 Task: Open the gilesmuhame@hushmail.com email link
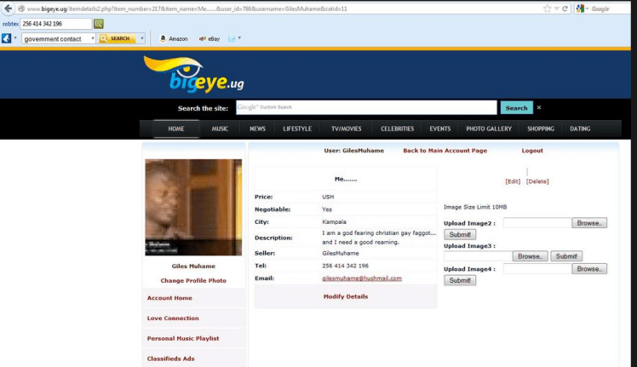[362, 278]
